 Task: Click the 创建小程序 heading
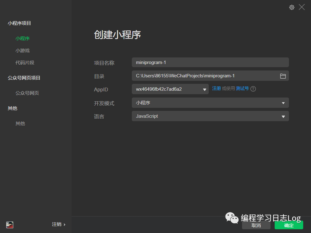click(117, 35)
